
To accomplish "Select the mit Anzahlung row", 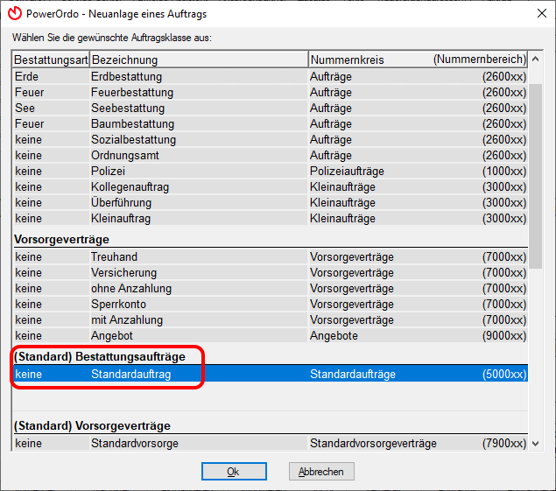I will pos(271,319).
